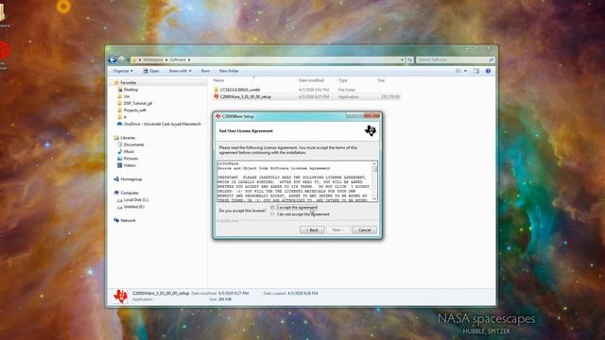Viewport: 605px width, 340px height.
Task: Click the magnifier icon in the search box
Action: click(491, 59)
